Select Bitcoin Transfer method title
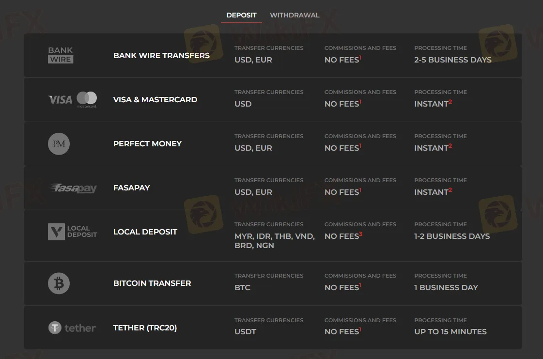543x359 pixels. click(x=152, y=283)
